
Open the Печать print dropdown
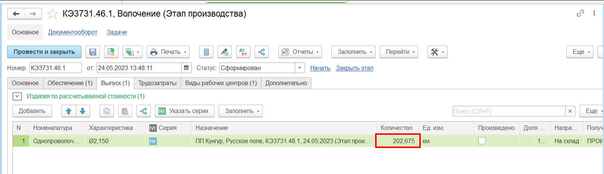click(x=168, y=52)
